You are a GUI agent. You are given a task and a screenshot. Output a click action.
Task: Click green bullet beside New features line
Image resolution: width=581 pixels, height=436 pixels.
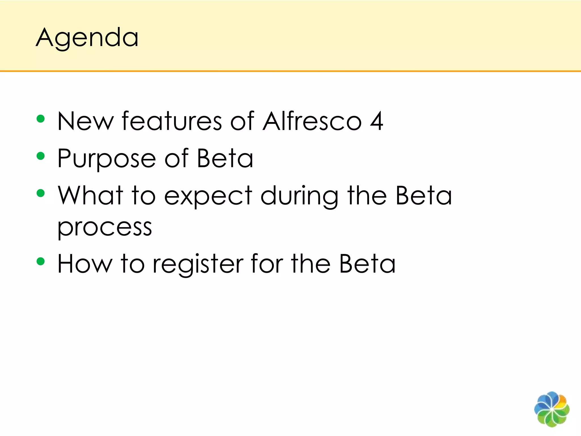[x=41, y=119]
